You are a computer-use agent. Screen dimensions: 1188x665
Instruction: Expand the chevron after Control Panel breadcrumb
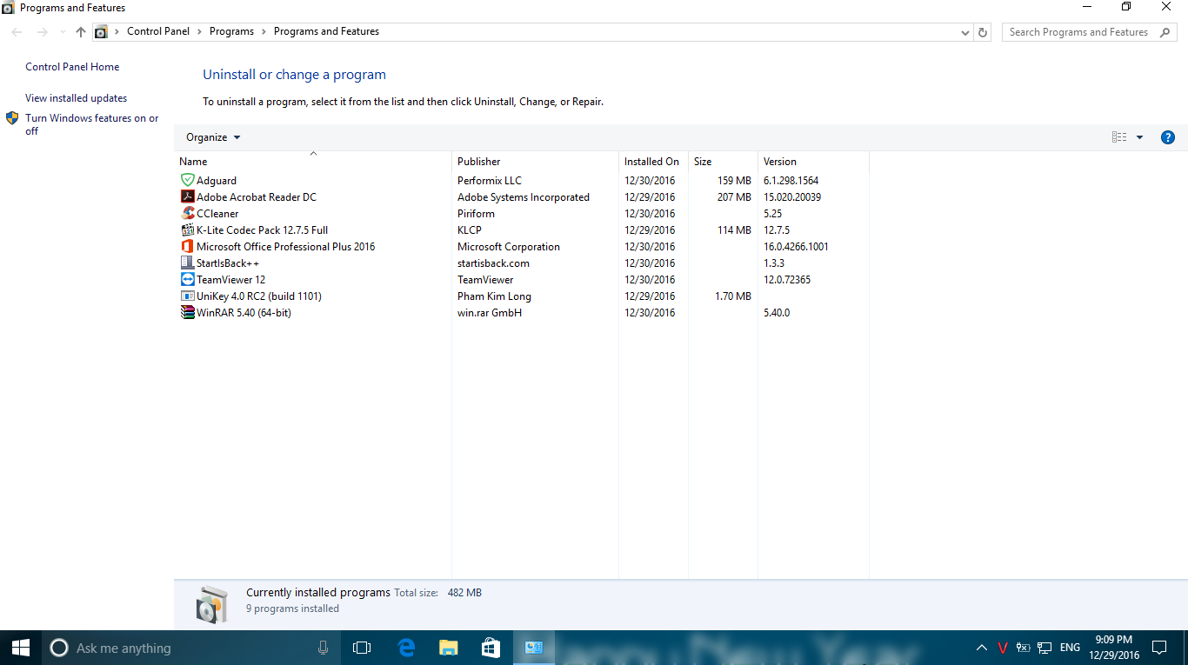click(199, 31)
